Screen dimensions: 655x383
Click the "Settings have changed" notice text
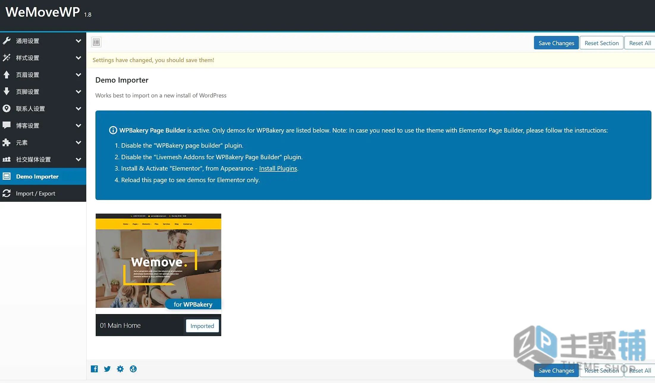point(153,60)
